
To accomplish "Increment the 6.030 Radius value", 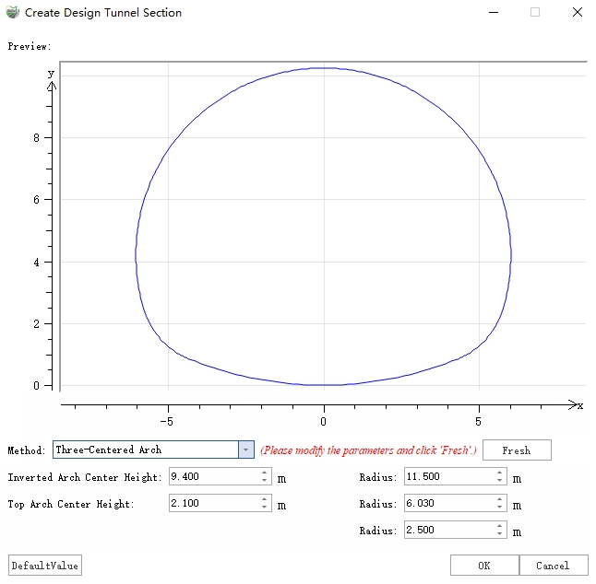I will 500,500.
